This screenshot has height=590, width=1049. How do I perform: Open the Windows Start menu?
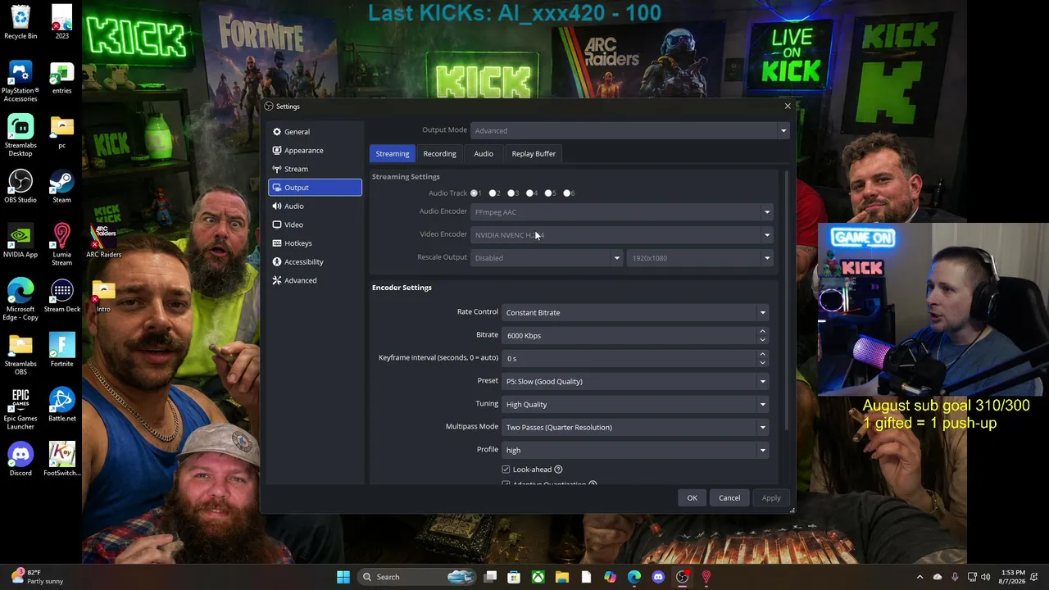pos(343,577)
